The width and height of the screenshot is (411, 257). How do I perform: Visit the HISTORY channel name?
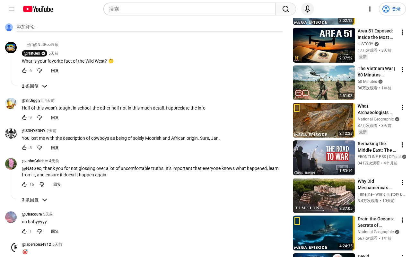tap(365, 44)
